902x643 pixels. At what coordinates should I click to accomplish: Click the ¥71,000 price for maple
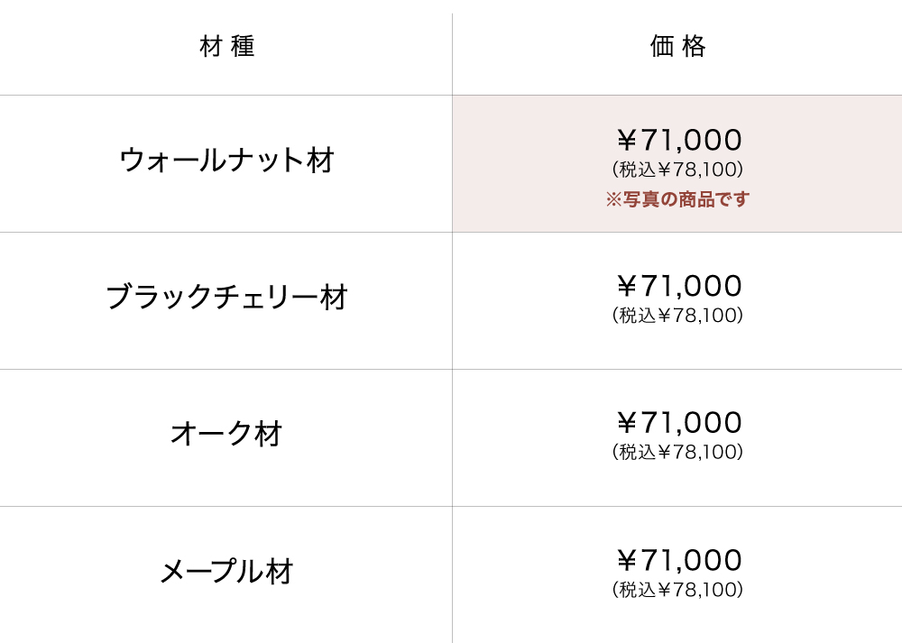pos(678,560)
